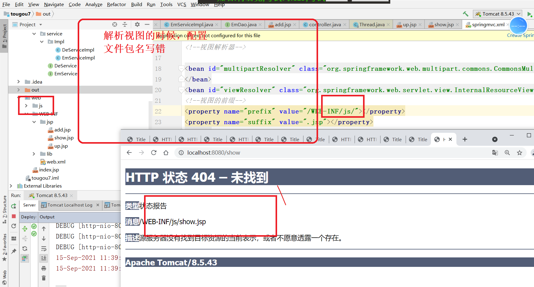
Task: Open the Navigate menu
Action: pyautogui.click(x=54, y=4)
